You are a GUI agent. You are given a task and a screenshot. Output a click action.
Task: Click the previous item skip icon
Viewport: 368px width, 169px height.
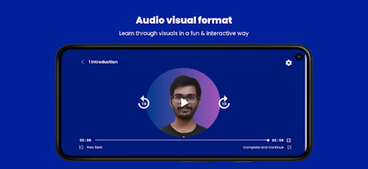coord(81,147)
